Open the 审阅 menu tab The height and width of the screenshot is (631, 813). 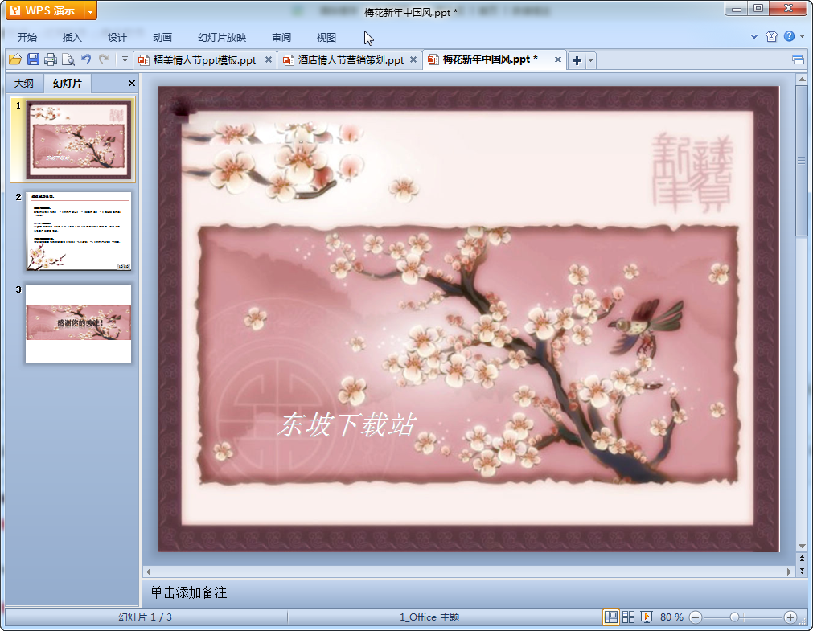[x=281, y=37]
